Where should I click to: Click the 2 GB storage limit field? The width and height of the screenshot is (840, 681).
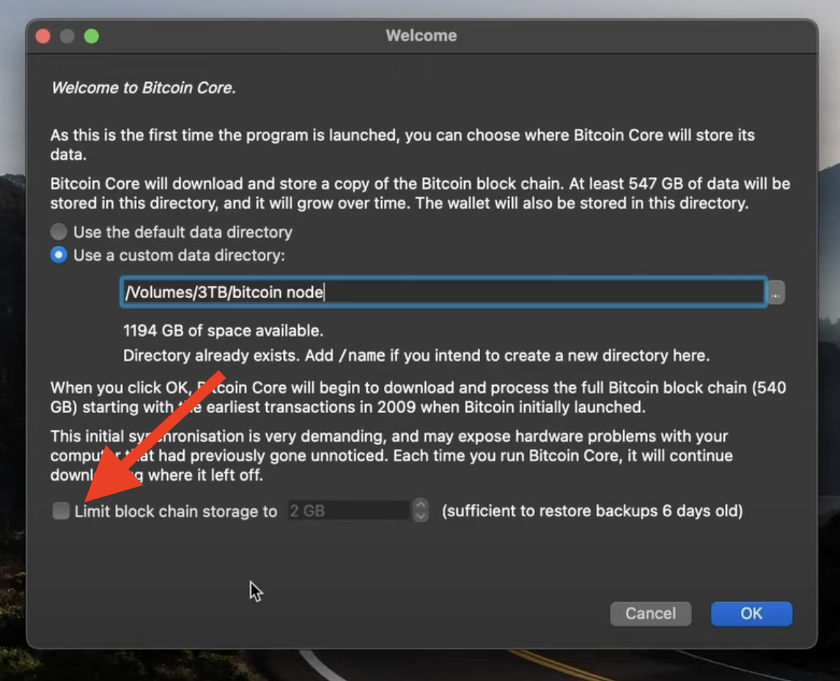coord(349,511)
